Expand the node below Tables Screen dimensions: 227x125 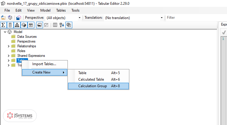pyautogui.click(x=9, y=65)
